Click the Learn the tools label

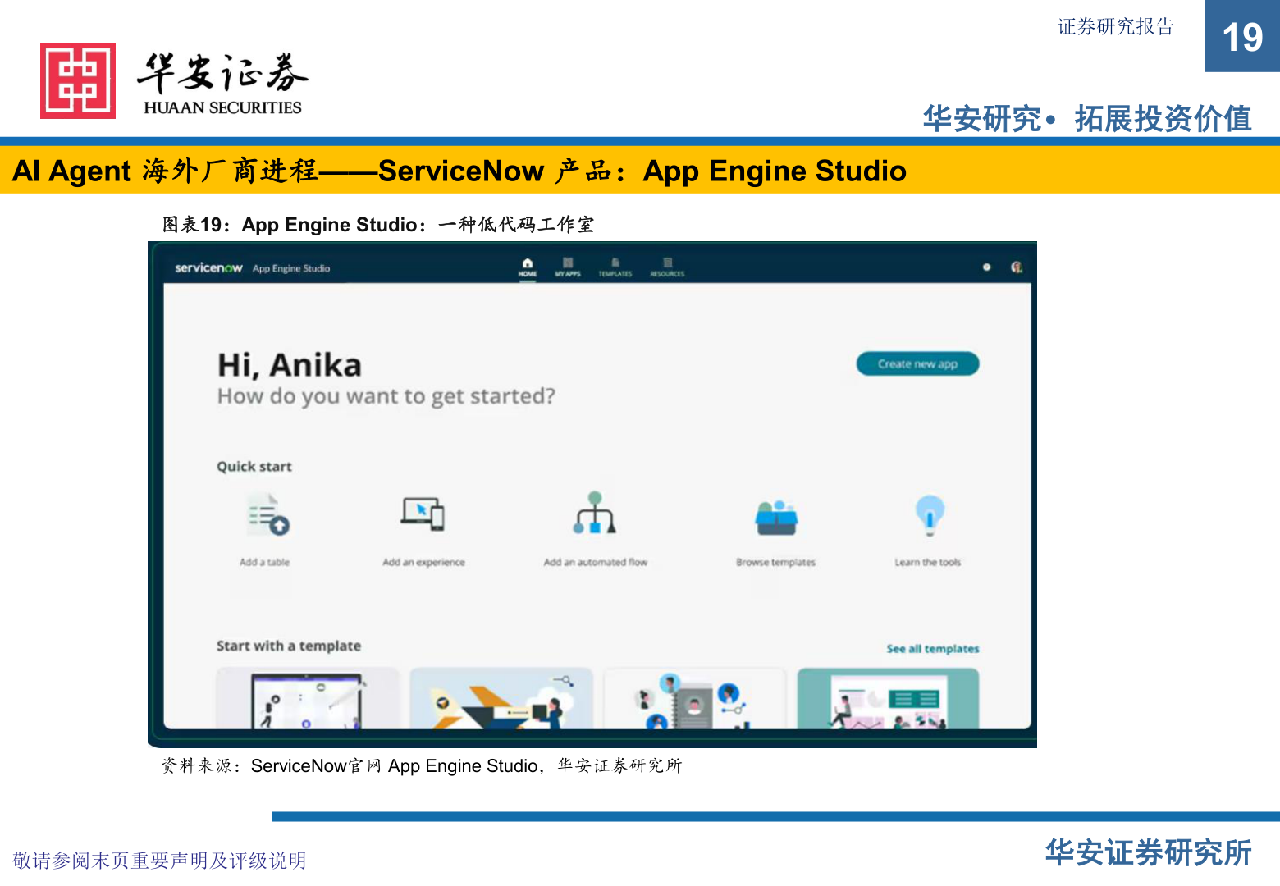928,563
